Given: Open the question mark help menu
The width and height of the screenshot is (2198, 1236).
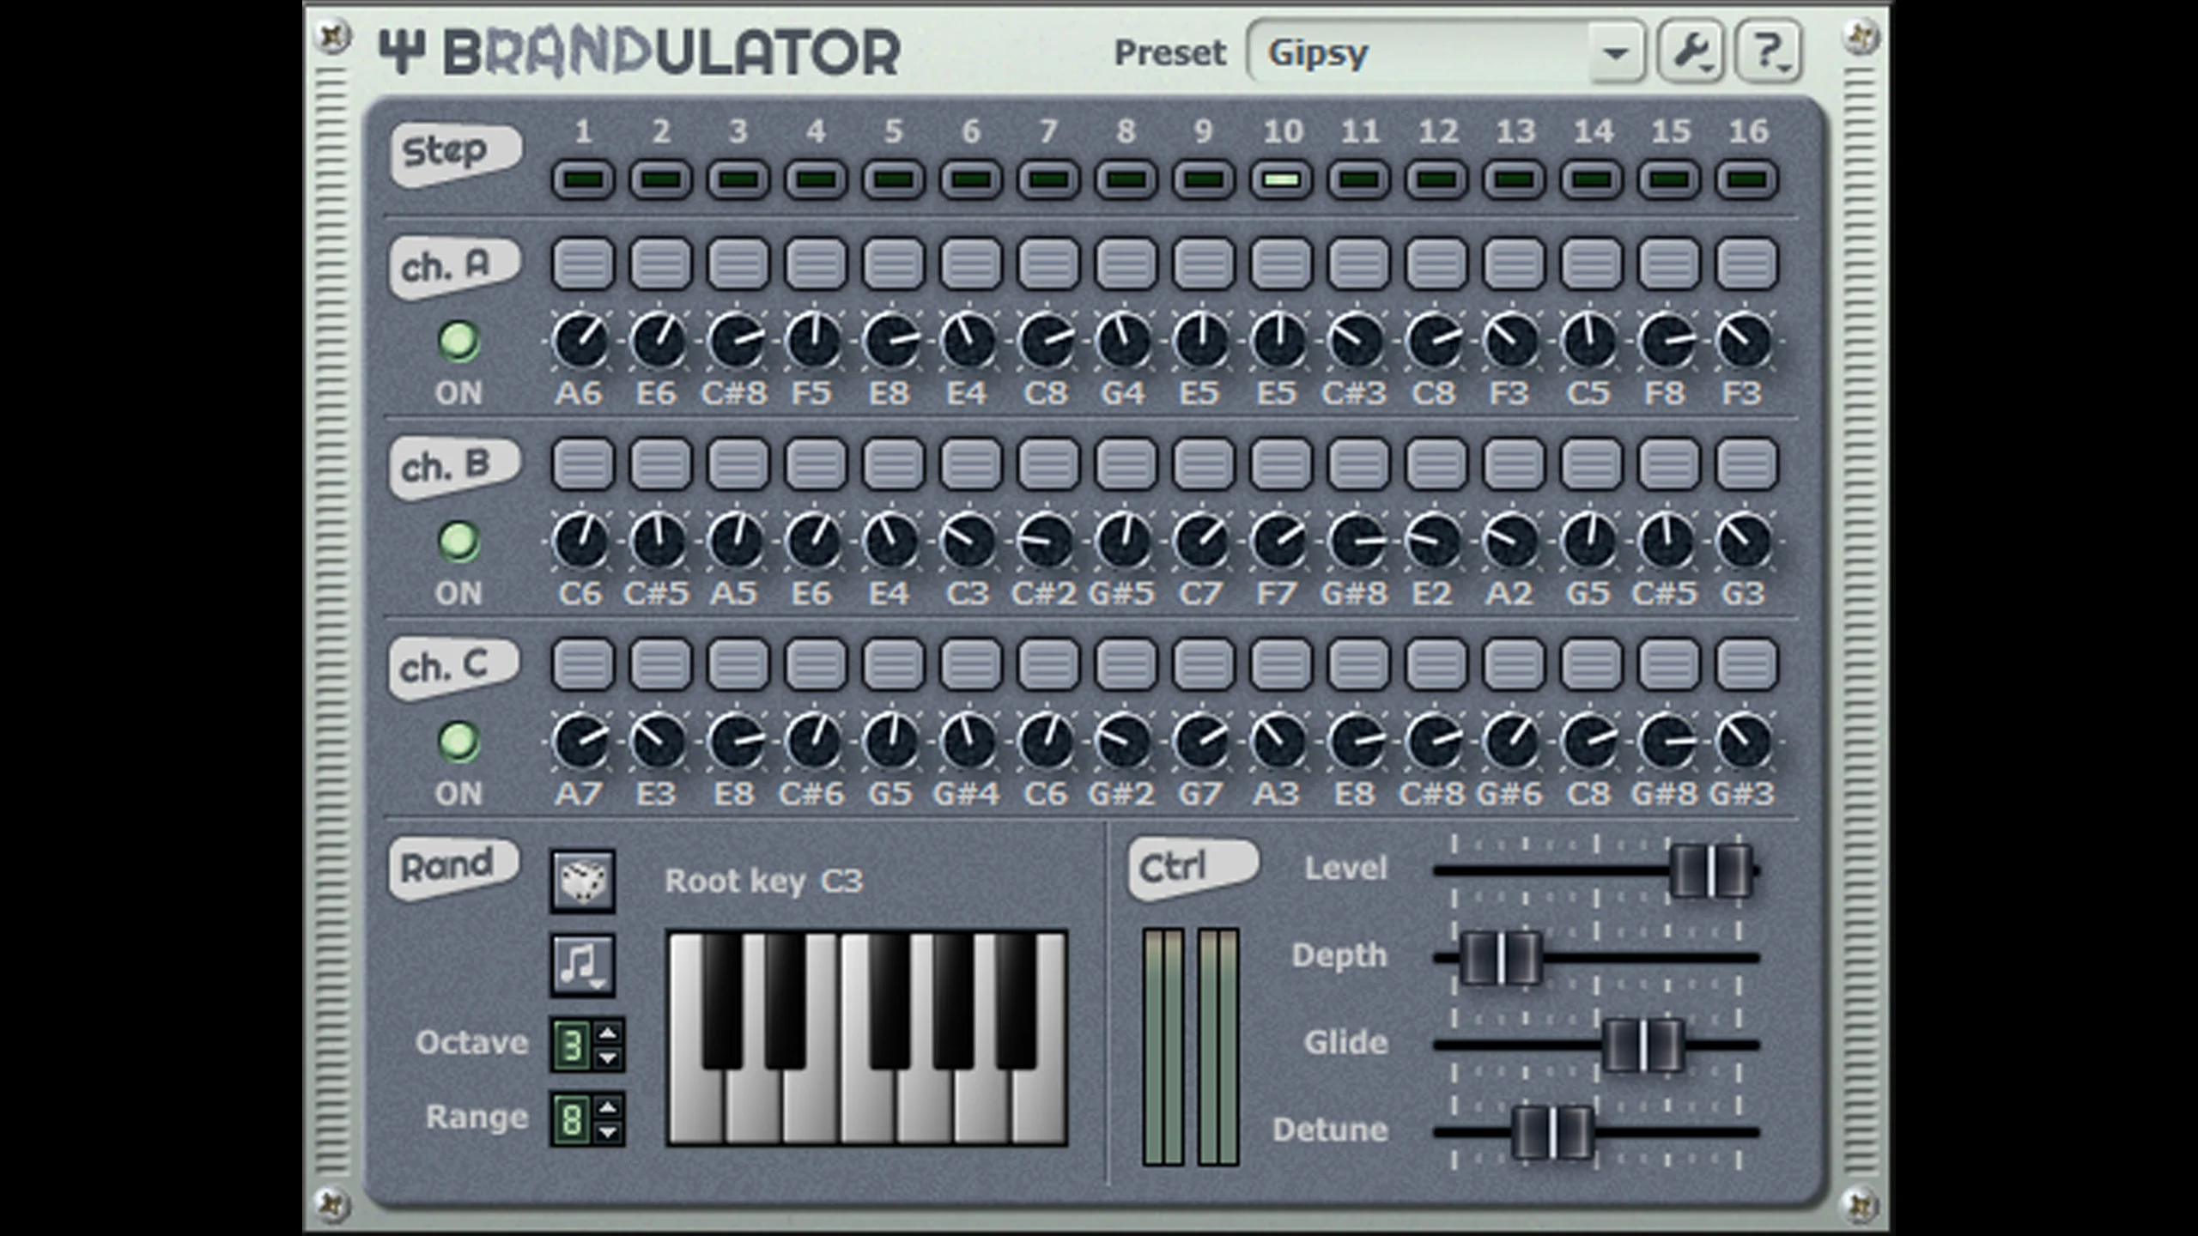Looking at the screenshot, I should 1769,52.
